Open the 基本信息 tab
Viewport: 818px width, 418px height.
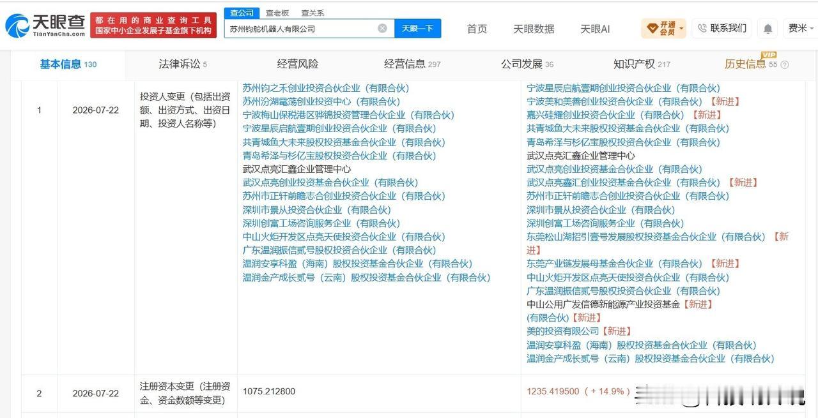click(68, 64)
